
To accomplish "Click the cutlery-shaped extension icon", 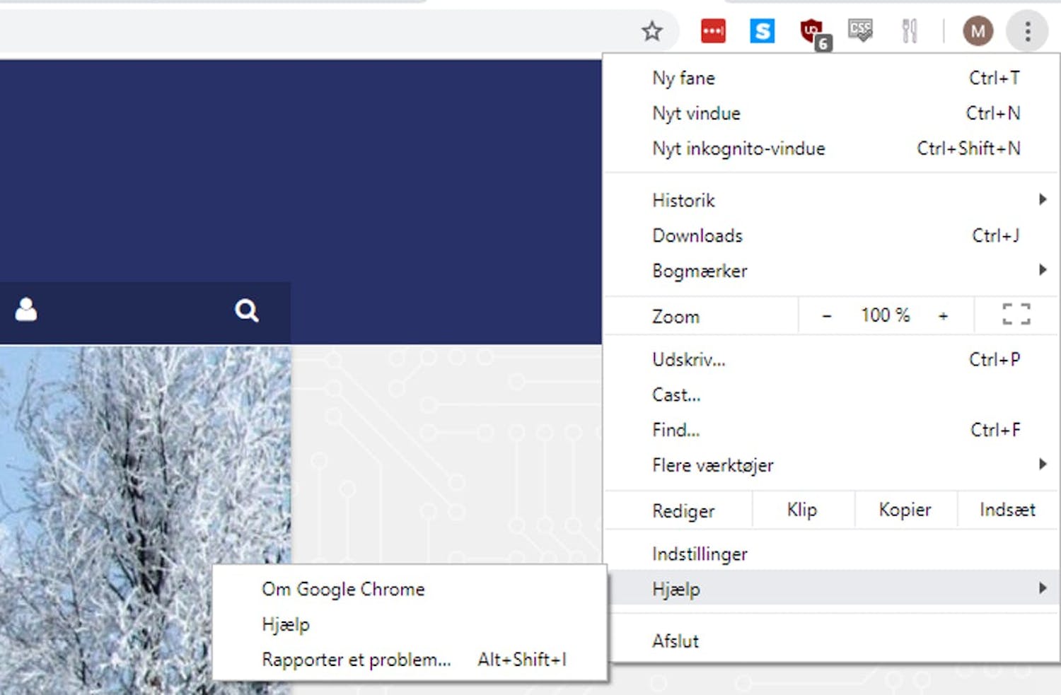I will [910, 30].
